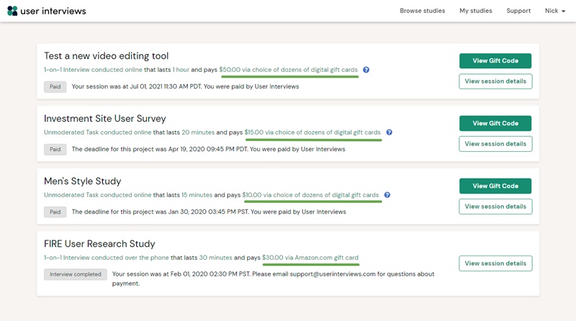
Task: Click help icon beside $15.00 gift card text
Action: (x=390, y=132)
